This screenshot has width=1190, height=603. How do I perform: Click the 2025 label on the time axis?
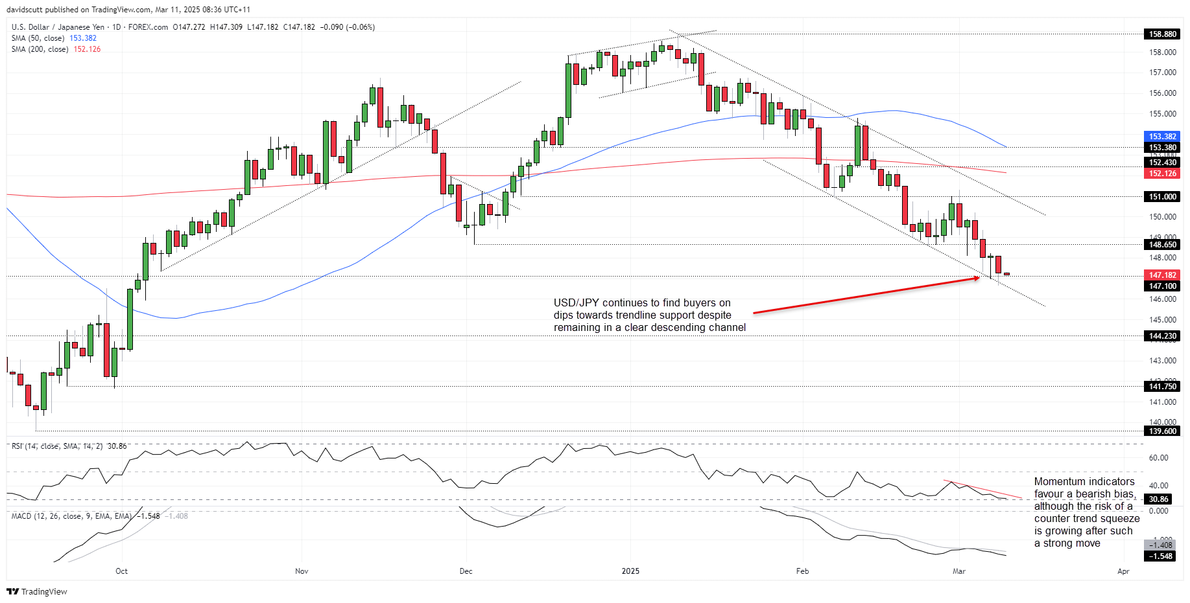[630, 571]
